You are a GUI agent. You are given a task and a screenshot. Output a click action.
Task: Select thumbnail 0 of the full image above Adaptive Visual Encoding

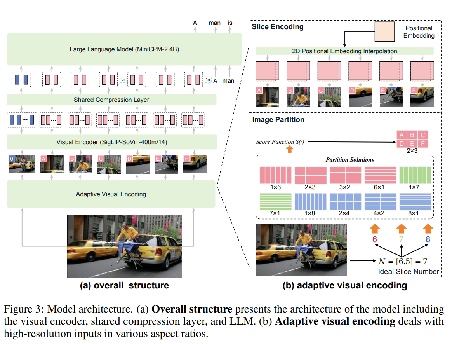coord(22,164)
